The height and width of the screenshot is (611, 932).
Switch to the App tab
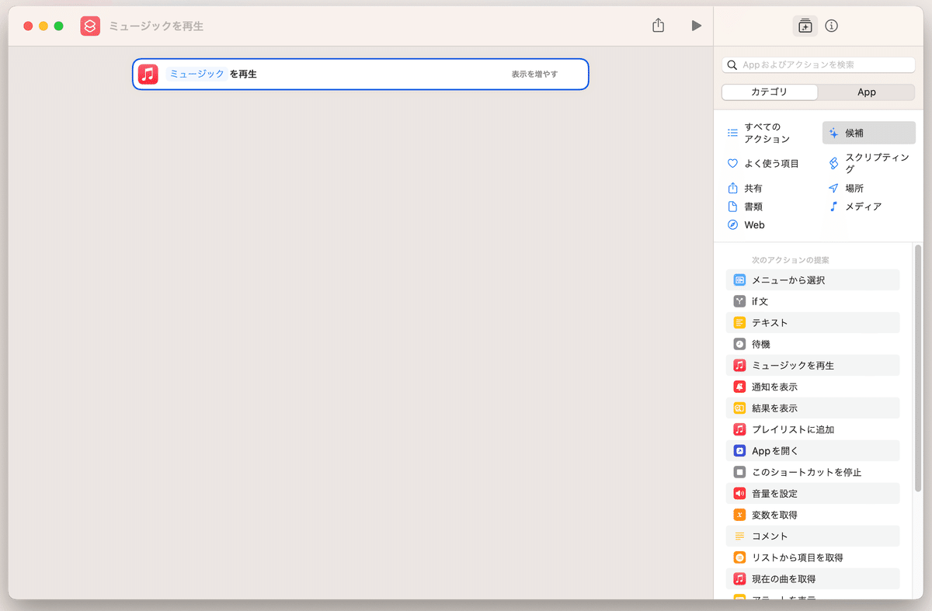[x=867, y=92]
